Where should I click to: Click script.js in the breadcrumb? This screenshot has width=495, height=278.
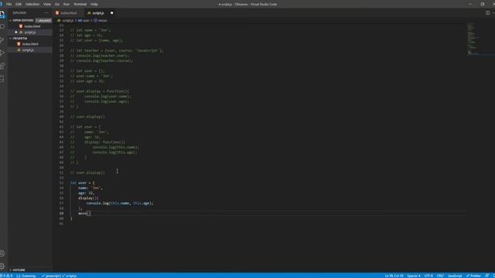pos(67,21)
